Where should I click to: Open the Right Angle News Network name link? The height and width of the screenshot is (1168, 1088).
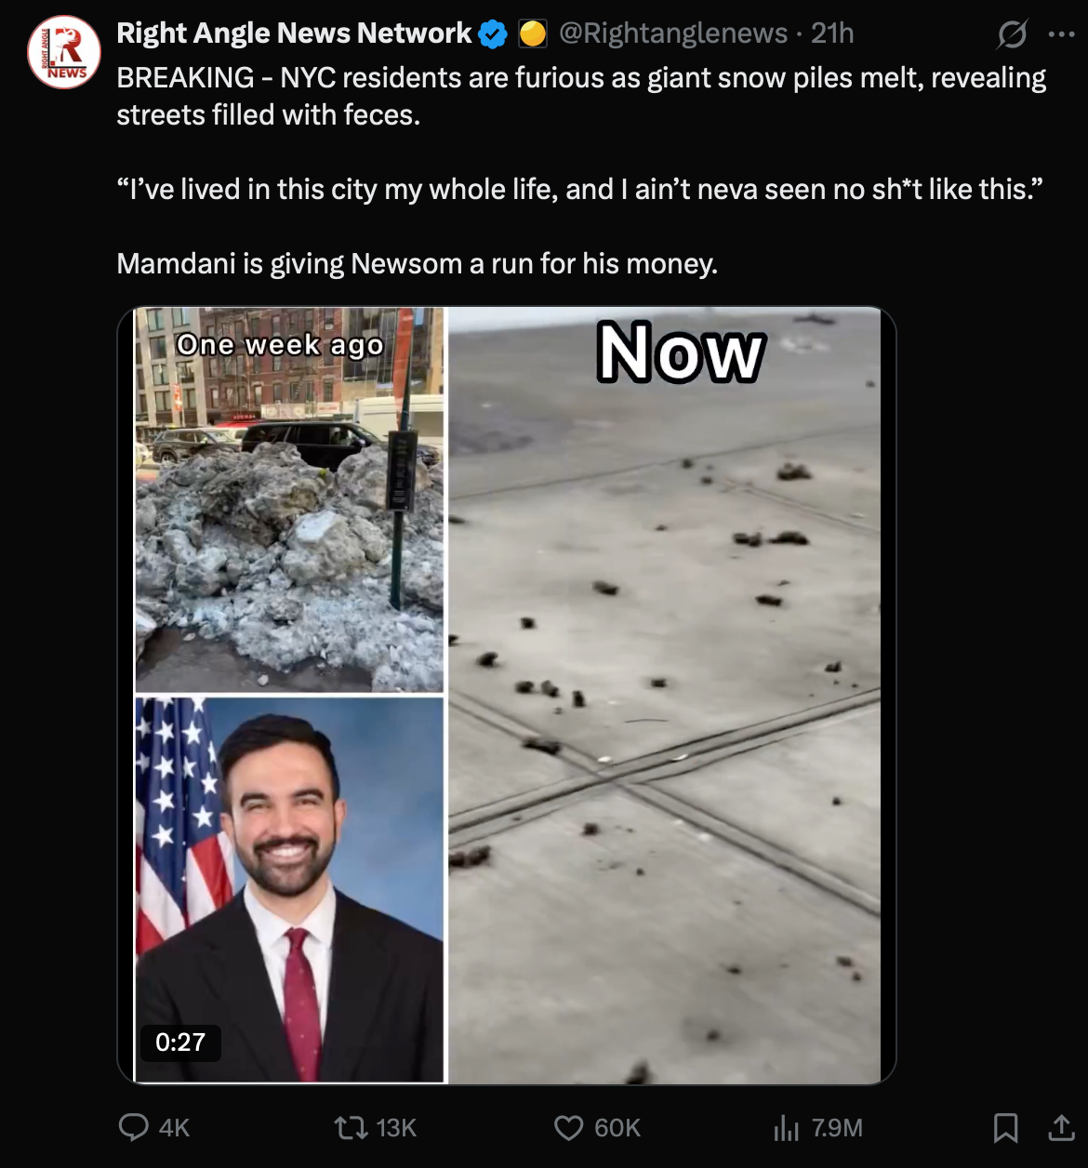294,33
